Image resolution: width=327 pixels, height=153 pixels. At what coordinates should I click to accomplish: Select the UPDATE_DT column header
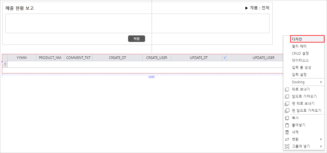[x=199, y=58]
